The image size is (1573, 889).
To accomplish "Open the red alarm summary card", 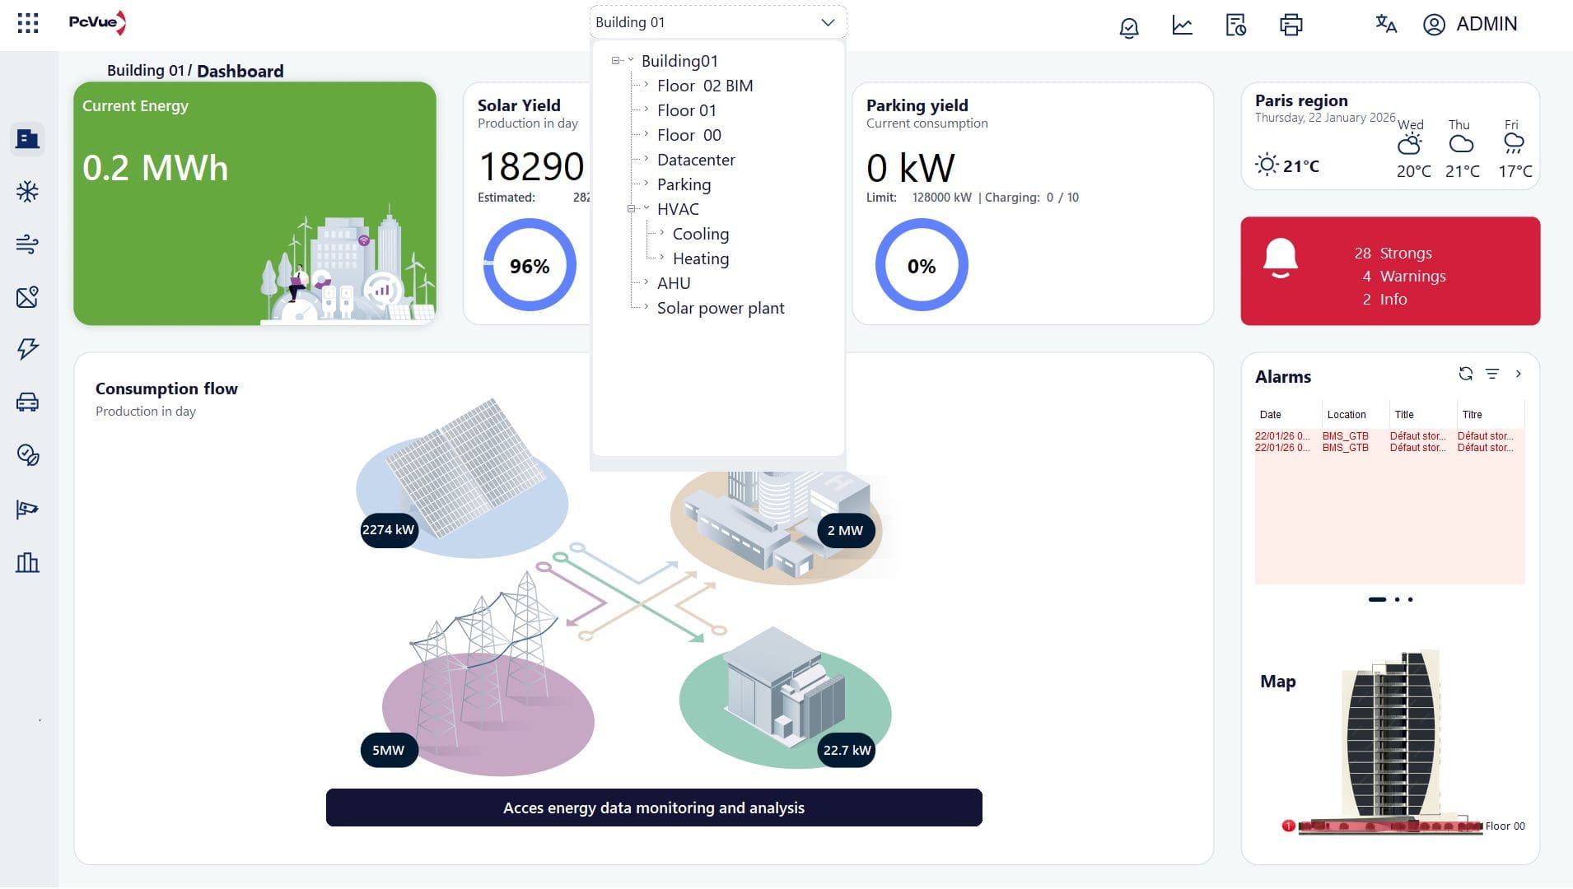I will (x=1390, y=271).
